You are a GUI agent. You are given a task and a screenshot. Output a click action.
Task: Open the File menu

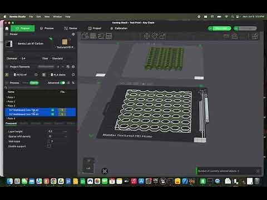tap(31, 17)
